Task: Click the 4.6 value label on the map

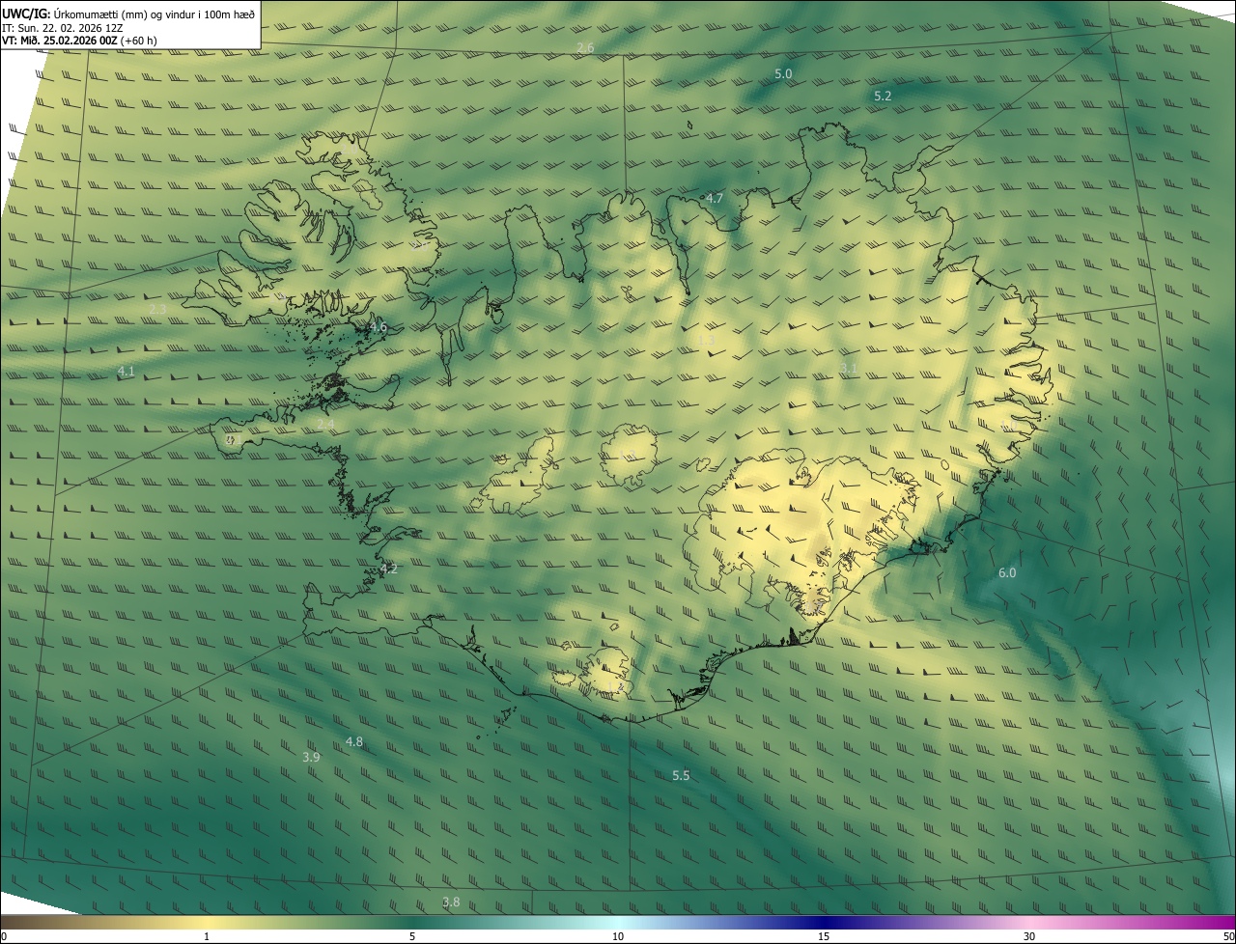Action: pyautogui.click(x=379, y=327)
